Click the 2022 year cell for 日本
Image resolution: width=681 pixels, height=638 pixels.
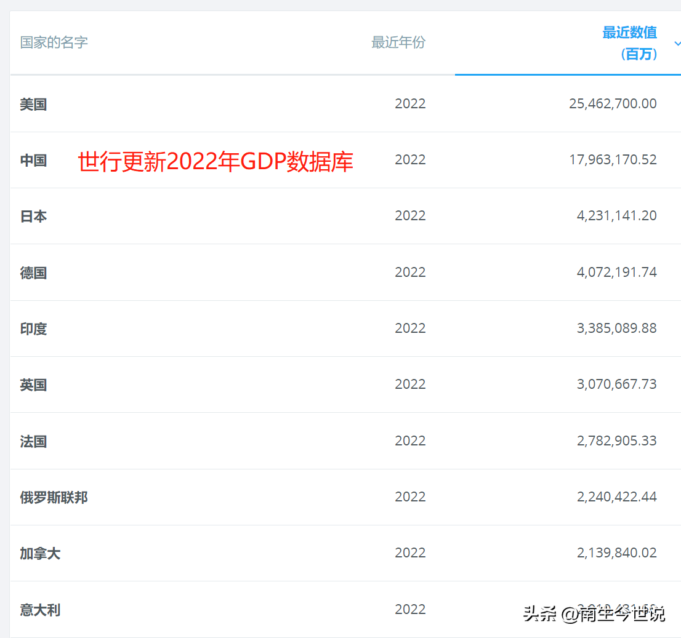pyautogui.click(x=410, y=216)
